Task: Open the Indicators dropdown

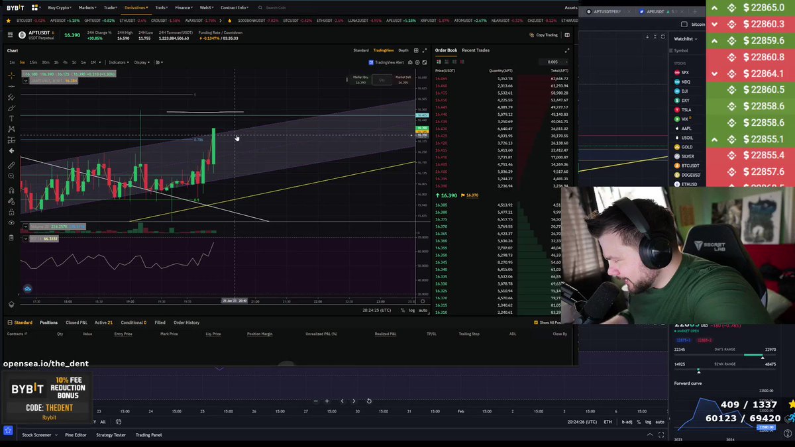Action: click(x=119, y=62)
